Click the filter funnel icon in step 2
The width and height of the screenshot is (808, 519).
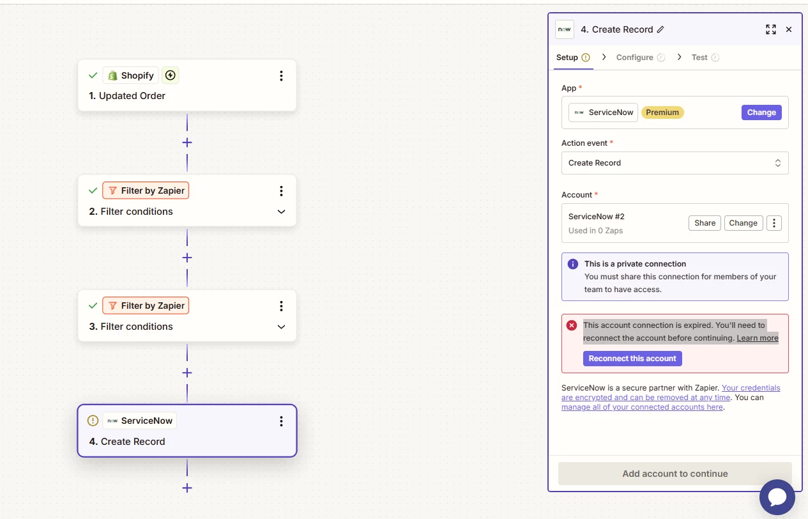pyautogui.click(x=112, y=190)
